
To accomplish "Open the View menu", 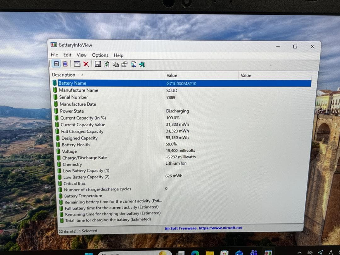I will (82, 55).
